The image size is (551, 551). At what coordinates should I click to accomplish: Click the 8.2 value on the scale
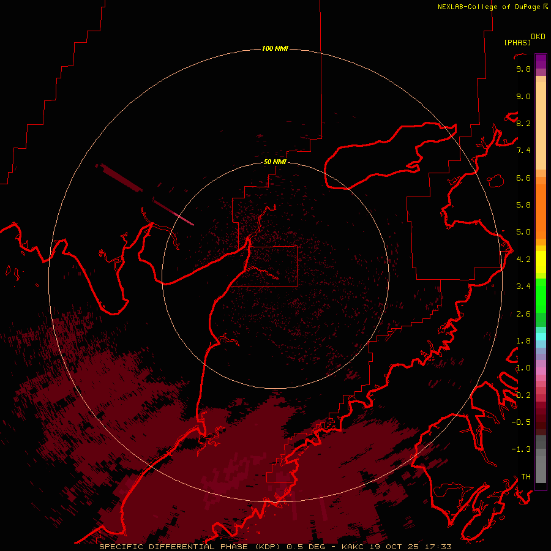pos(523,124)
